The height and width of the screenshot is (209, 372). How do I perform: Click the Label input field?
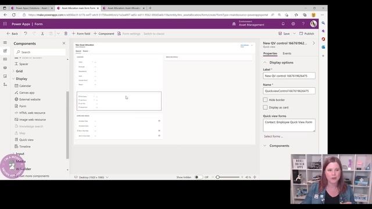[x=289, y=76]
